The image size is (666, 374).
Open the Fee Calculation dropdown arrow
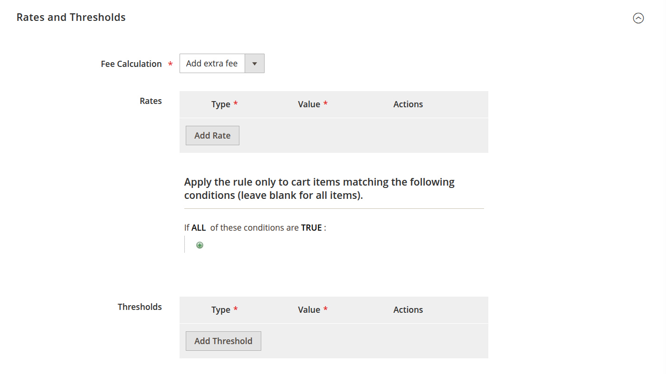(x=255, y=63)
